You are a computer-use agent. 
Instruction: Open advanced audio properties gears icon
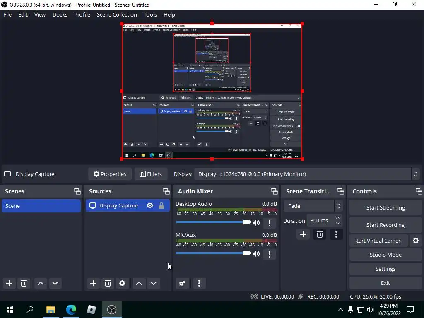pyautogui.click(x=182, y=283)
